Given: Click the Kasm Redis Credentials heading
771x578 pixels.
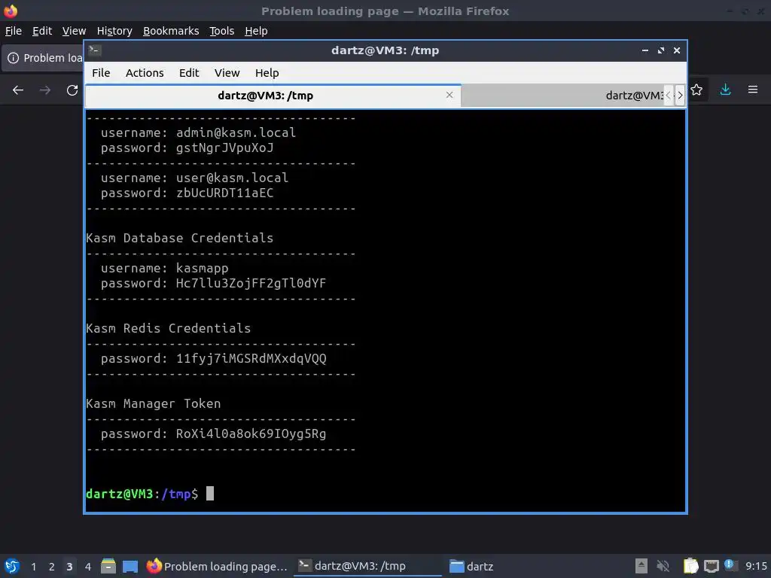Looking at the screenshot, I should tap(168, 328).
